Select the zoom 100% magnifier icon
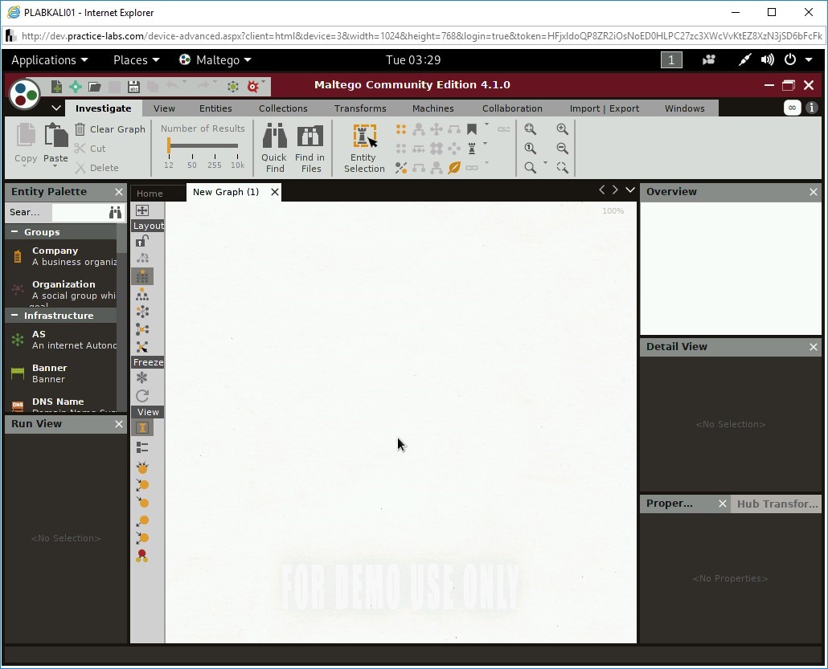The height and width of the screenshot is (669, 828). [x=531, y=148]
